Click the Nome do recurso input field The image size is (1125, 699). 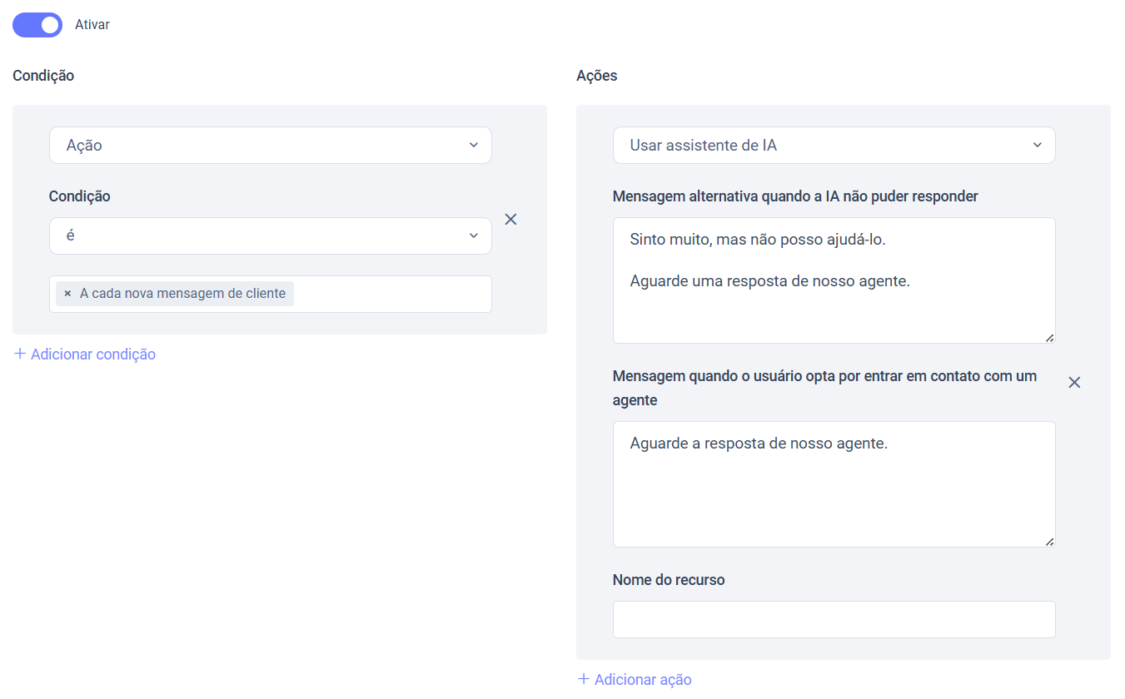coord(834,619)
